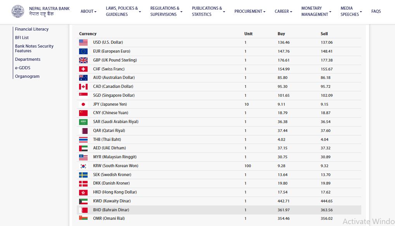Open Bank Notes Security Features link
Viewport: 395px width, 226px height.
(x=34, y=48)
